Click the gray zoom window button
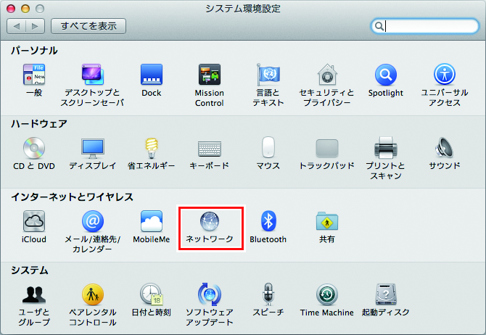Image resolution: width=486 pixels, height=335 pixels. pyautogui.click(x=40, y=9)
